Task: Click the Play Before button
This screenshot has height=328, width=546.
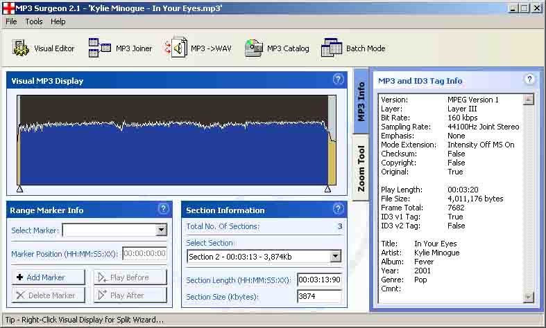Action: tap(130, 277)
